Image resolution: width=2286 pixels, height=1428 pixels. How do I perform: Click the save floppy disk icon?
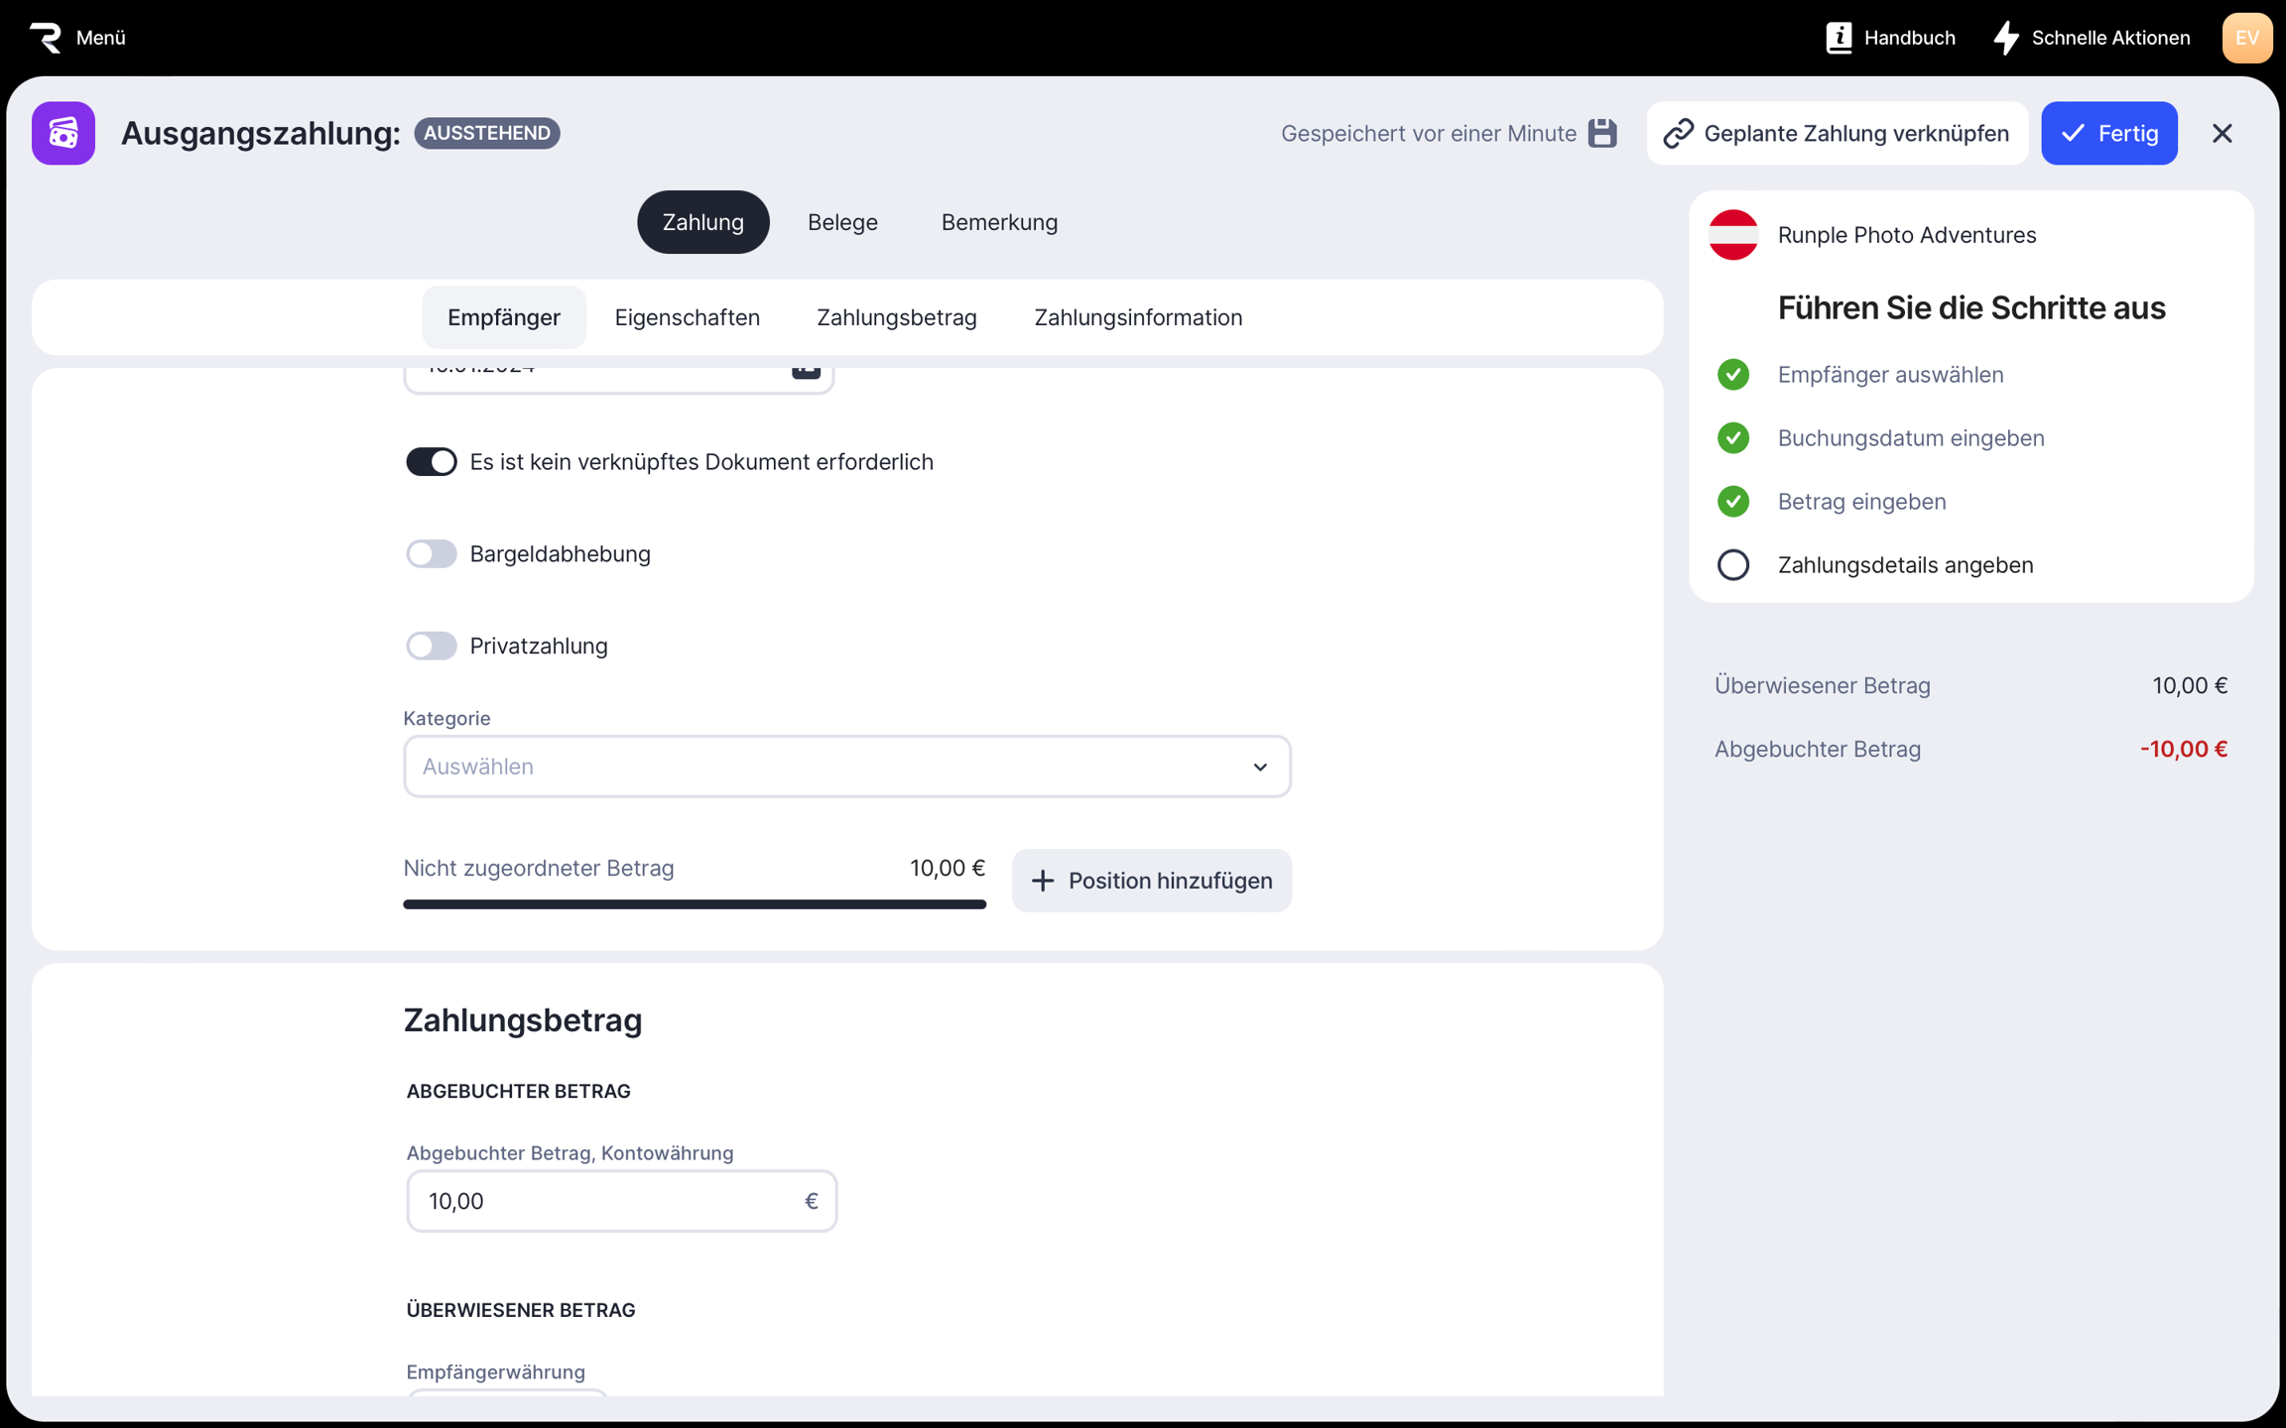(1602, 133)
